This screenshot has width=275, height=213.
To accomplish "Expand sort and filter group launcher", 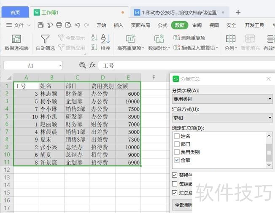I will (85, 53).
